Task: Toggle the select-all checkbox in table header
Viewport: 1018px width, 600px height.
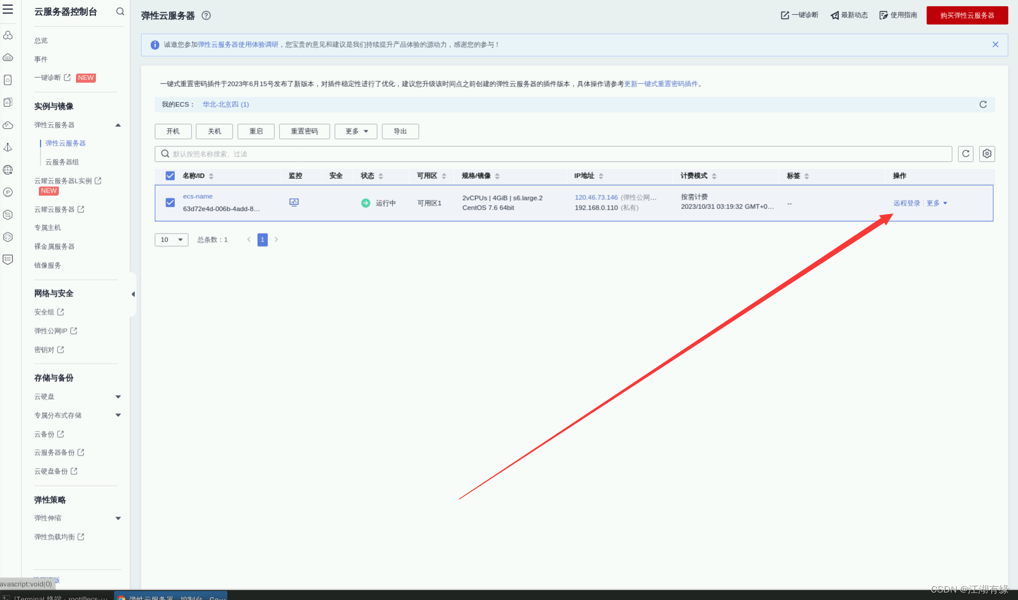Action: click(170, 176)
